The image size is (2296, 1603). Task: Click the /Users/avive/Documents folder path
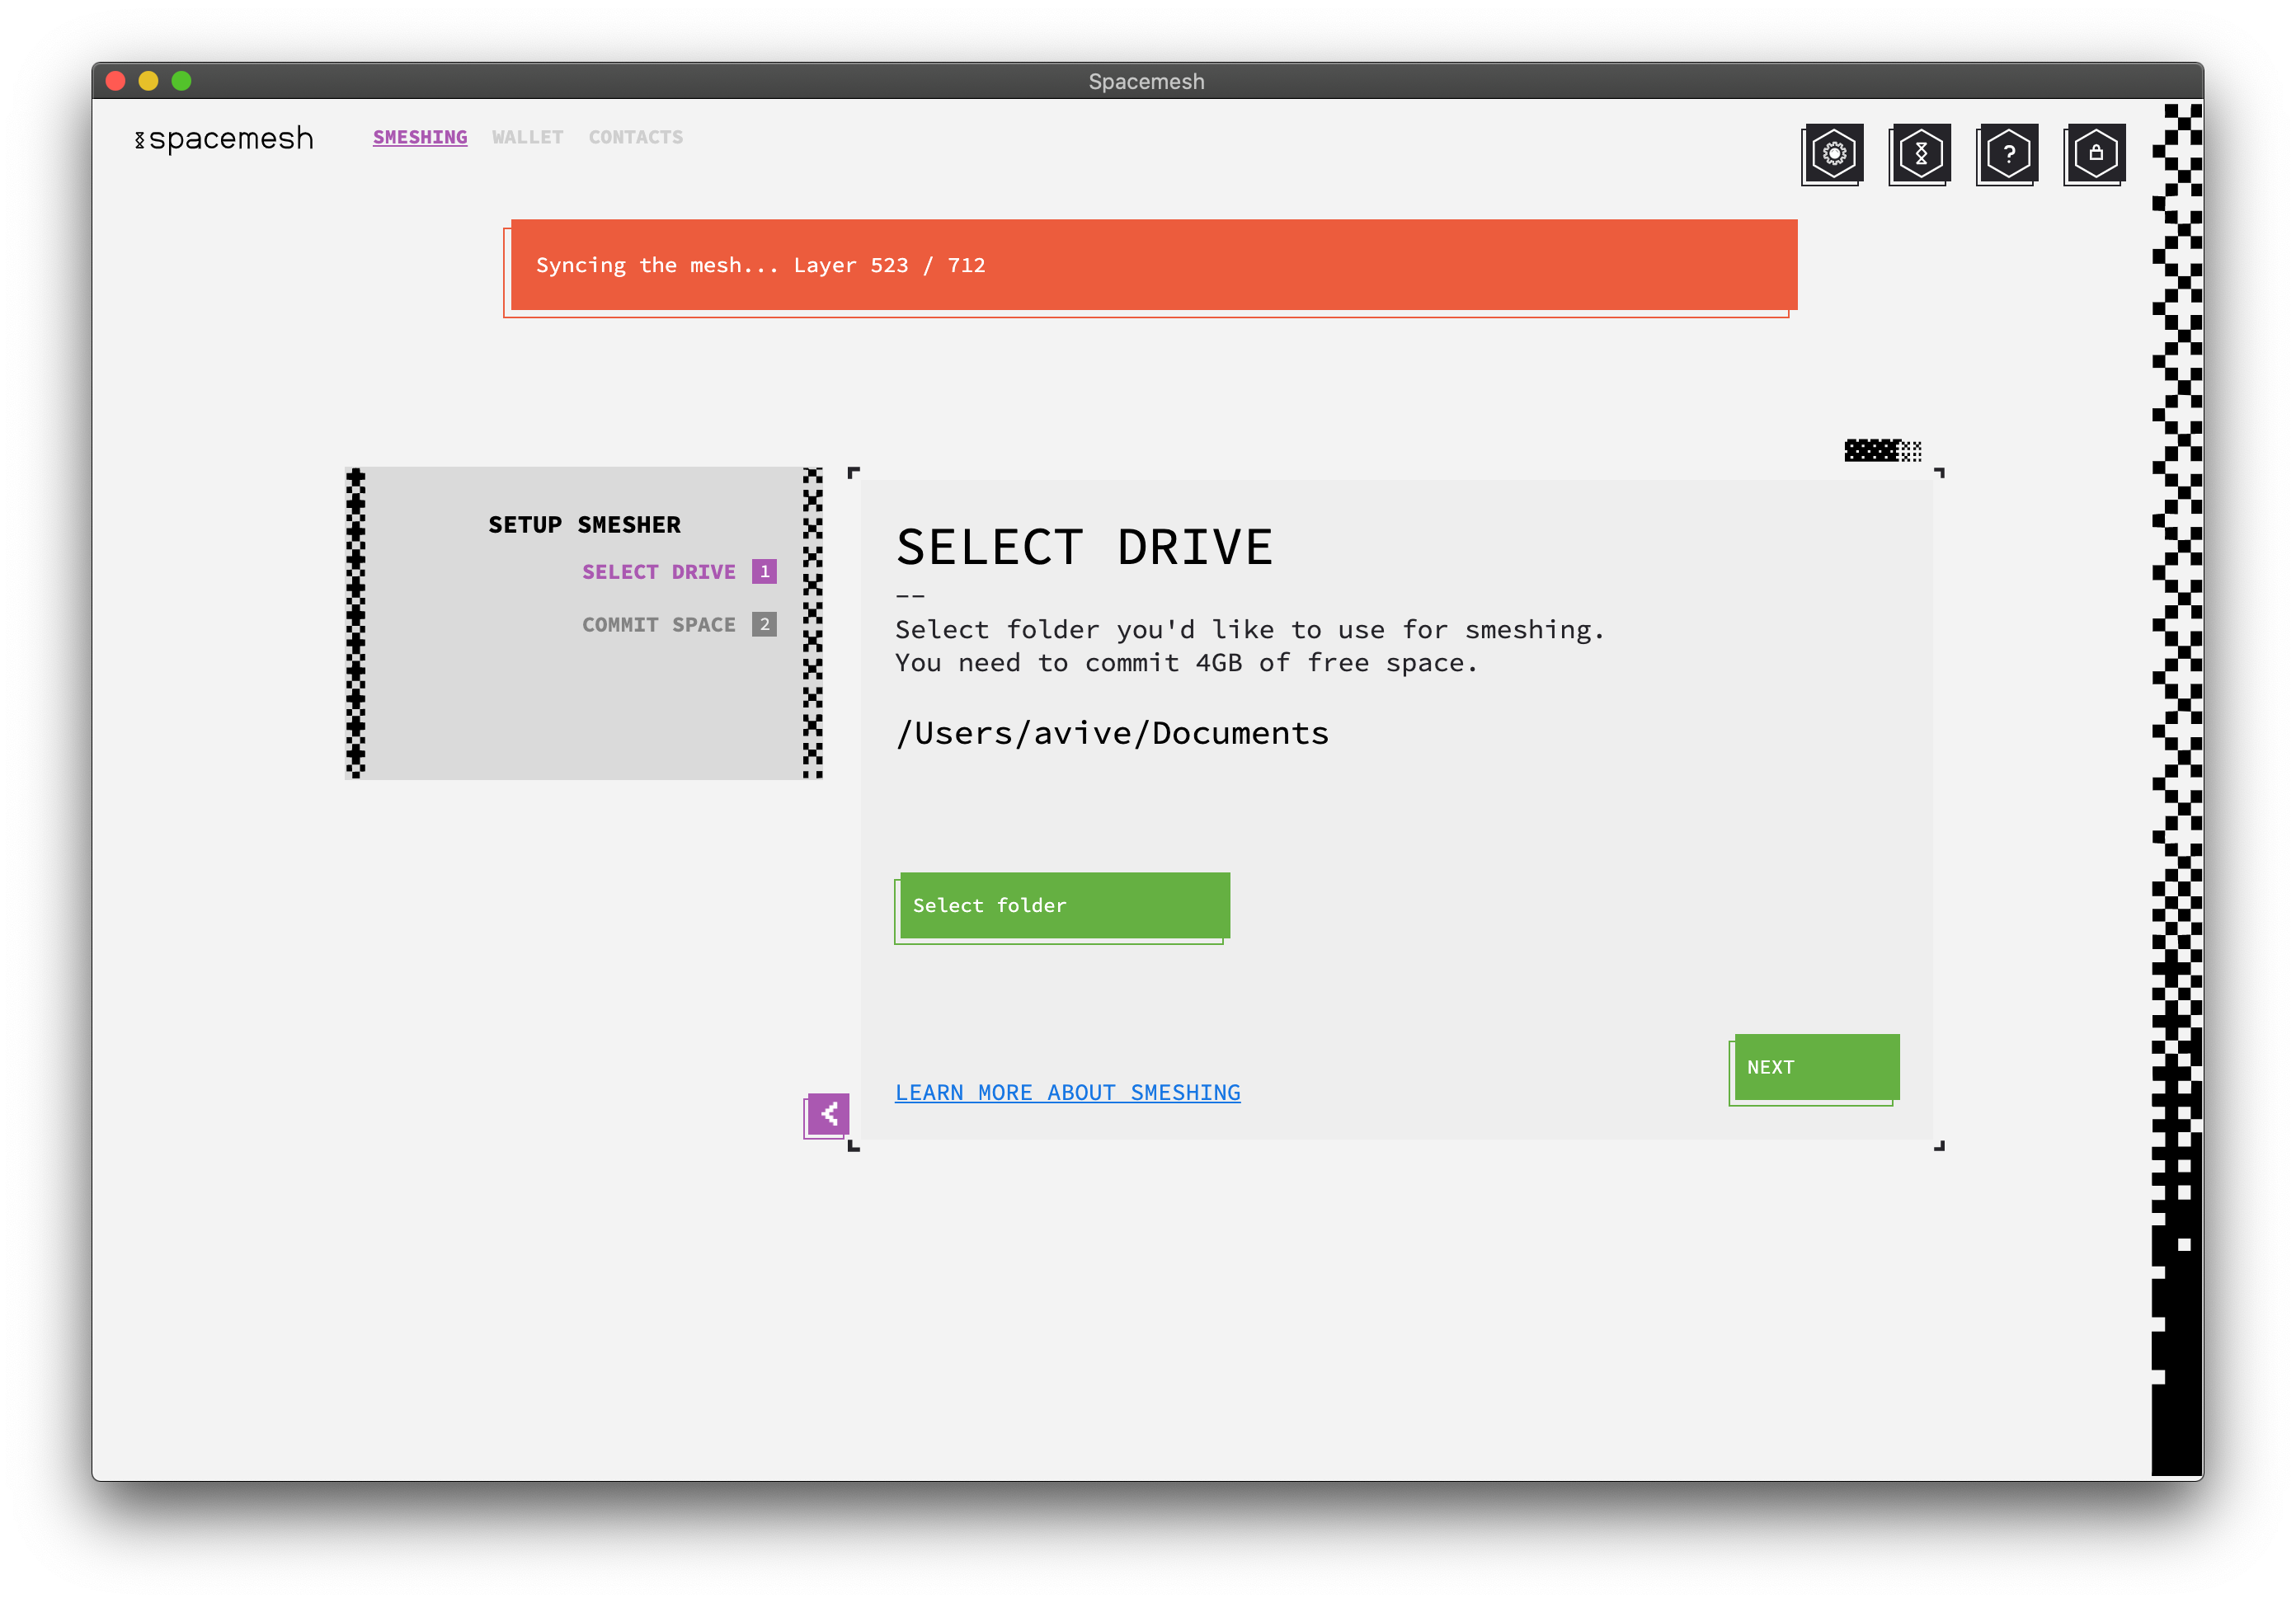tap(1112, 734)
